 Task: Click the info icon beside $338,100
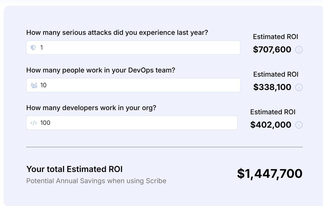[299, 87]
